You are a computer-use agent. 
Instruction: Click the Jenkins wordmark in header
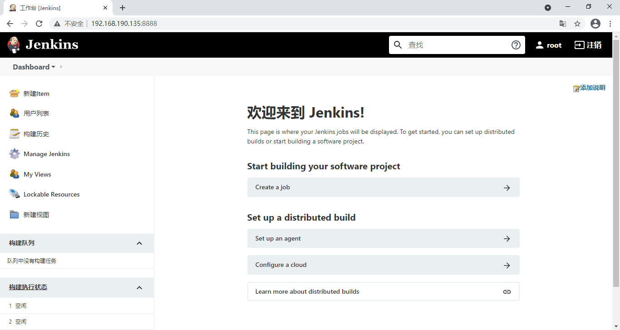(x=52, y=44)
